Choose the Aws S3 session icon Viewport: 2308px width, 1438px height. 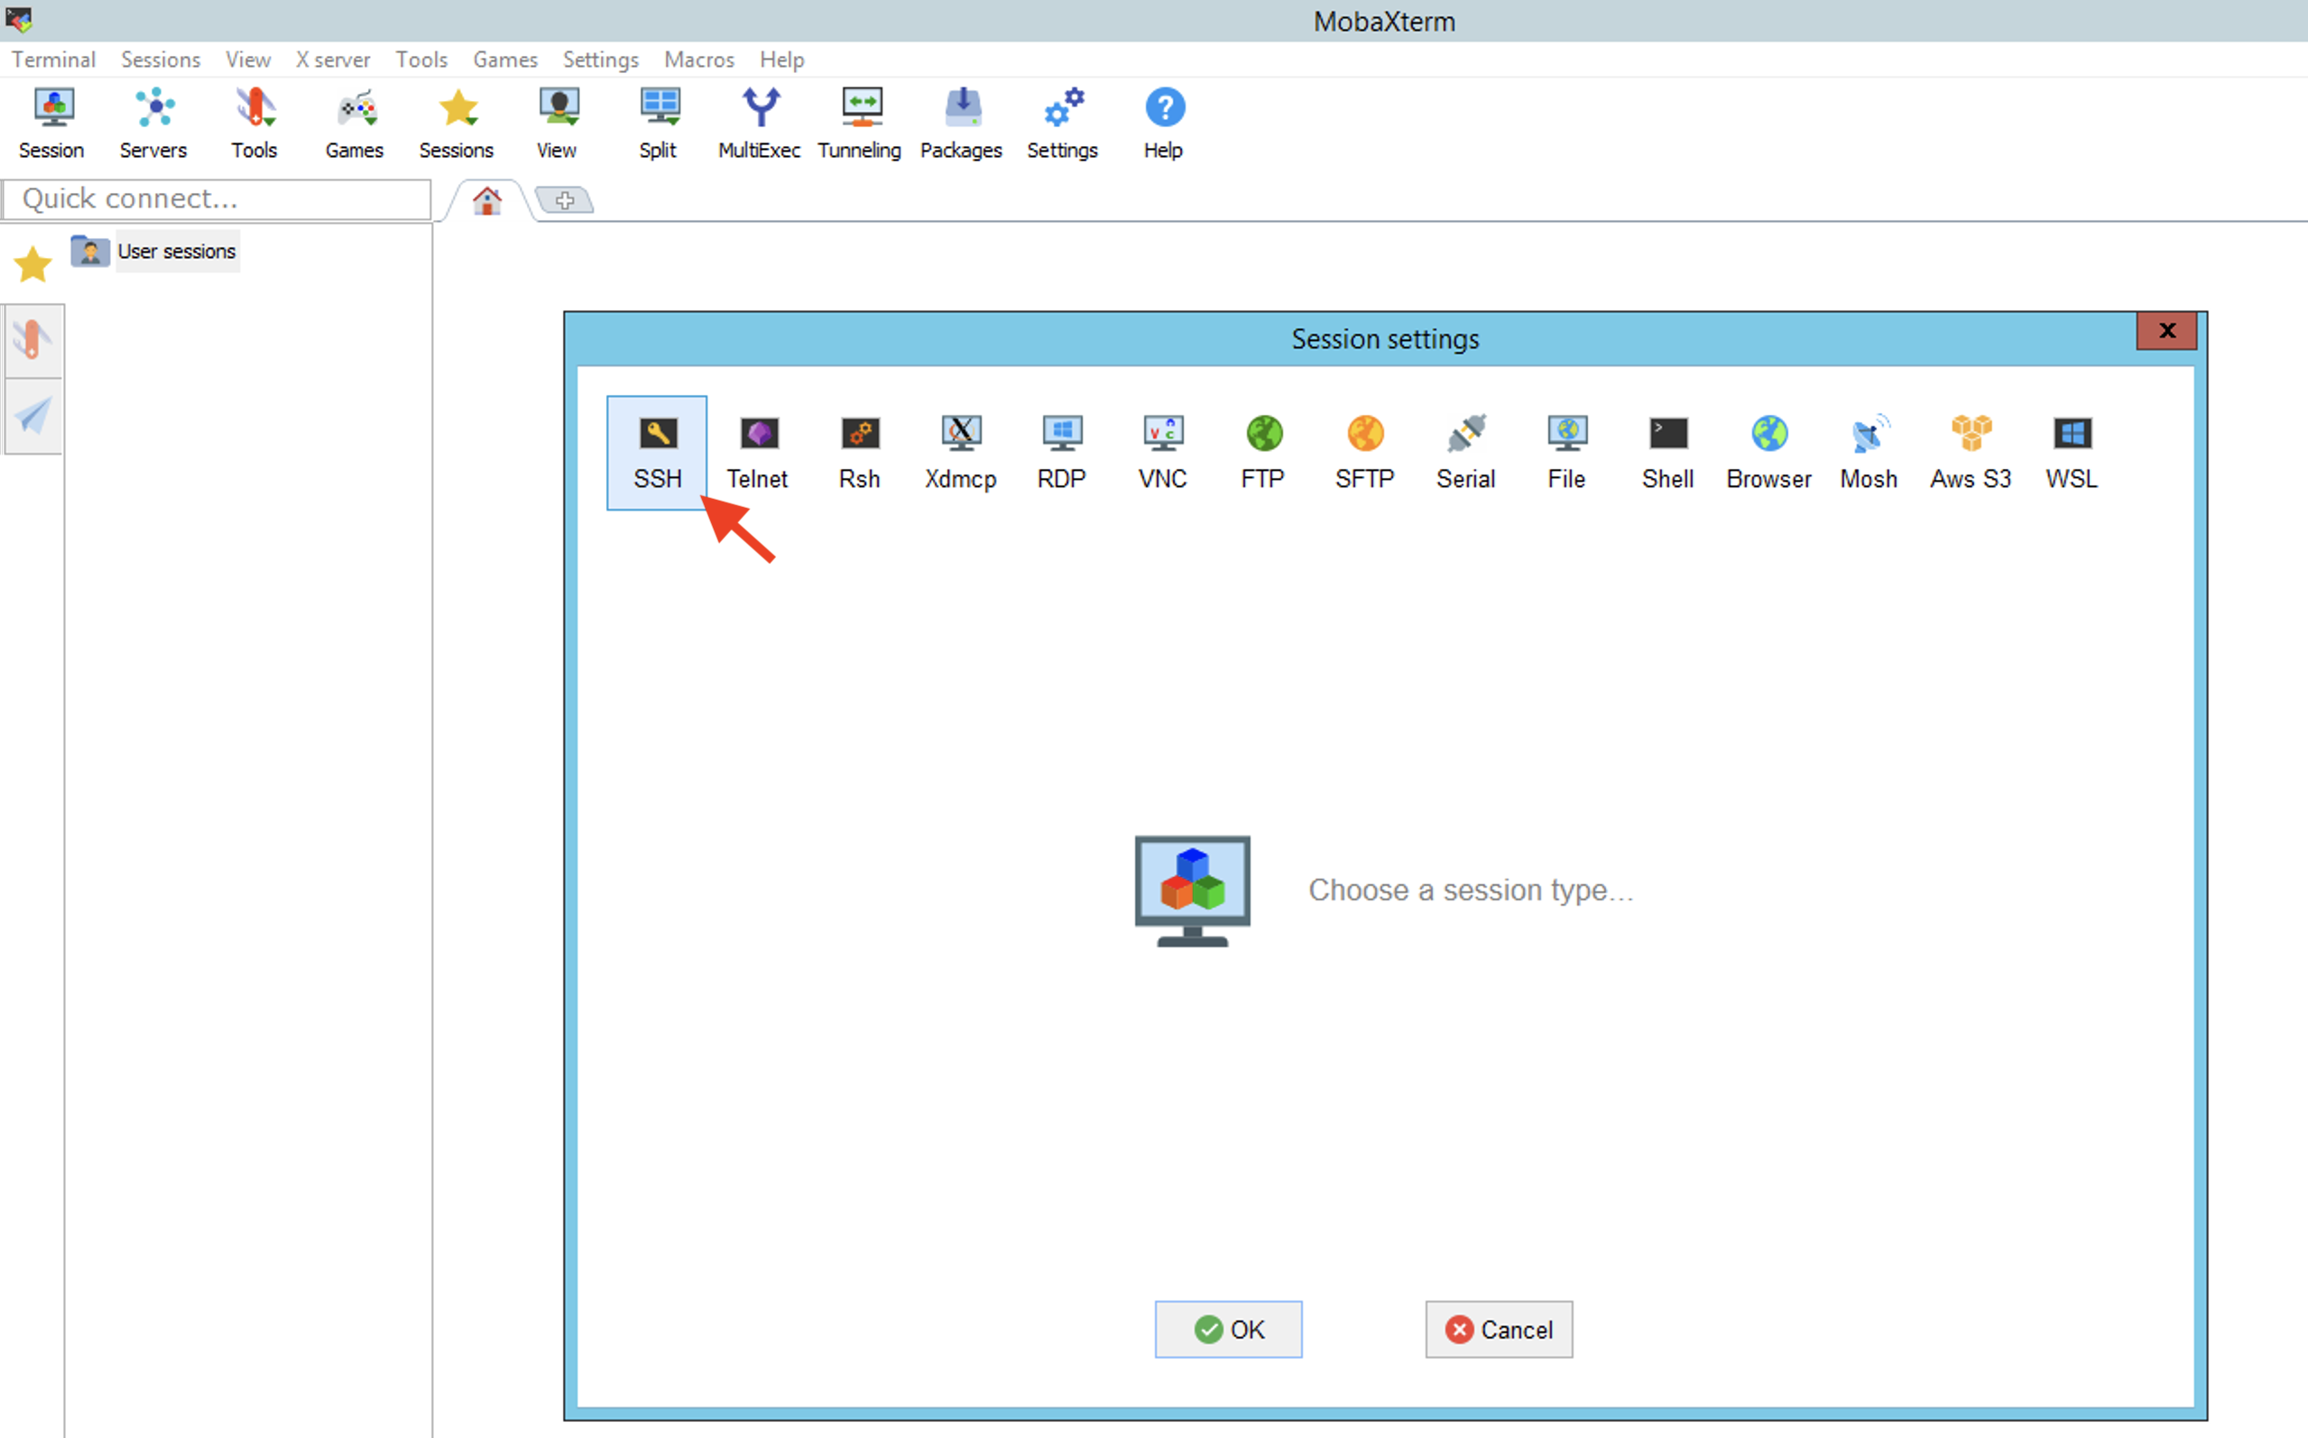click(x=1971, y=453)
